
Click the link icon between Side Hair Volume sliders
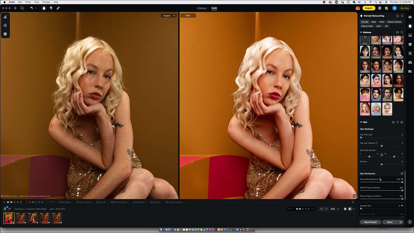click(x=382, y=155)
